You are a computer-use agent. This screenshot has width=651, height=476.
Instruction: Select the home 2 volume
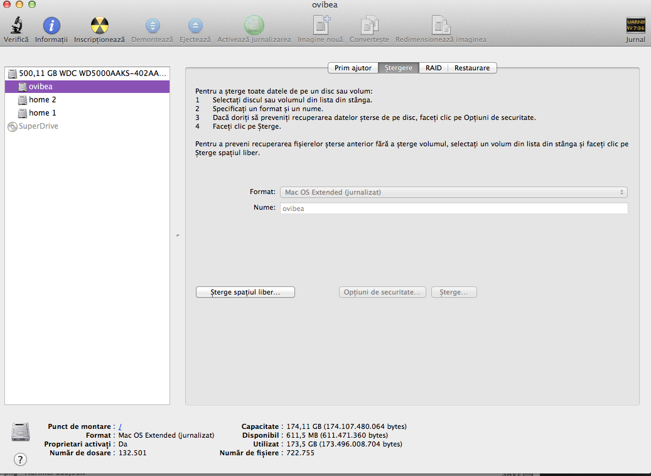click(87, 100)
